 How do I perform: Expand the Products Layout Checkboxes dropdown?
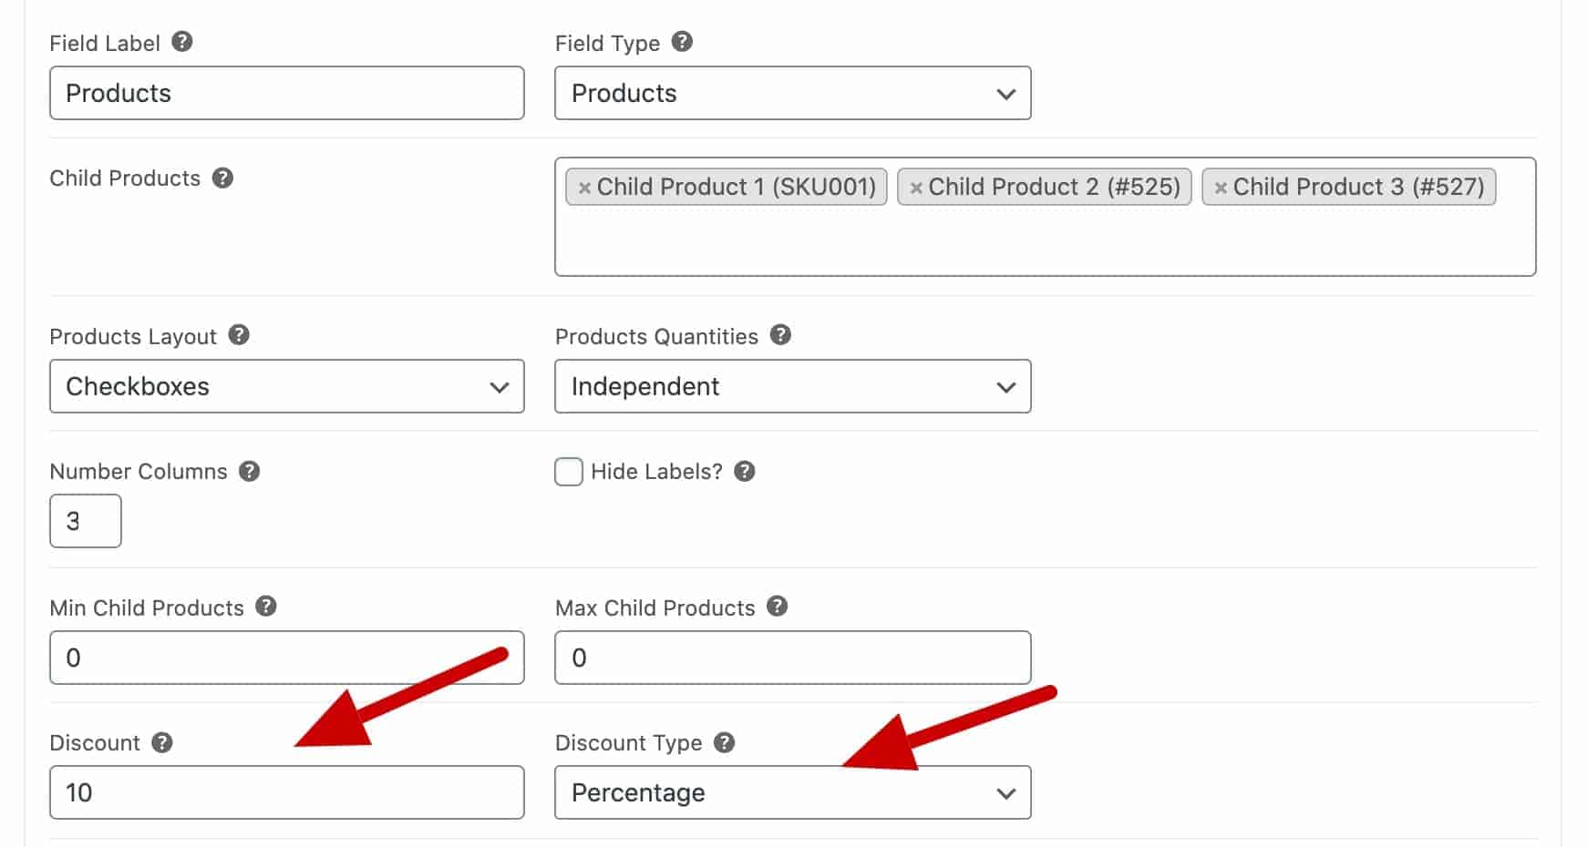coord(287,386)
